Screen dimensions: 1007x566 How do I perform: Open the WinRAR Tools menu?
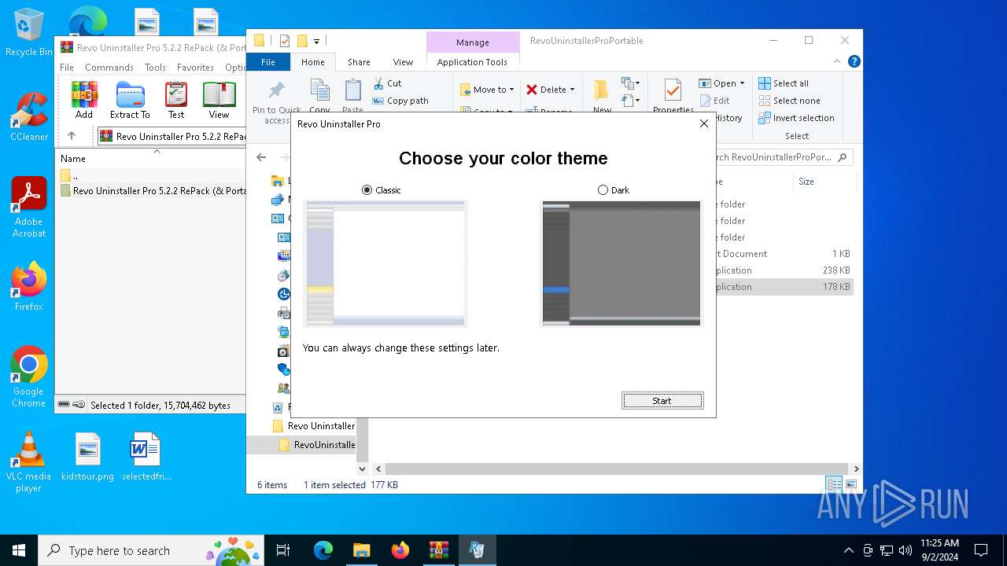[x=155, y=68]
